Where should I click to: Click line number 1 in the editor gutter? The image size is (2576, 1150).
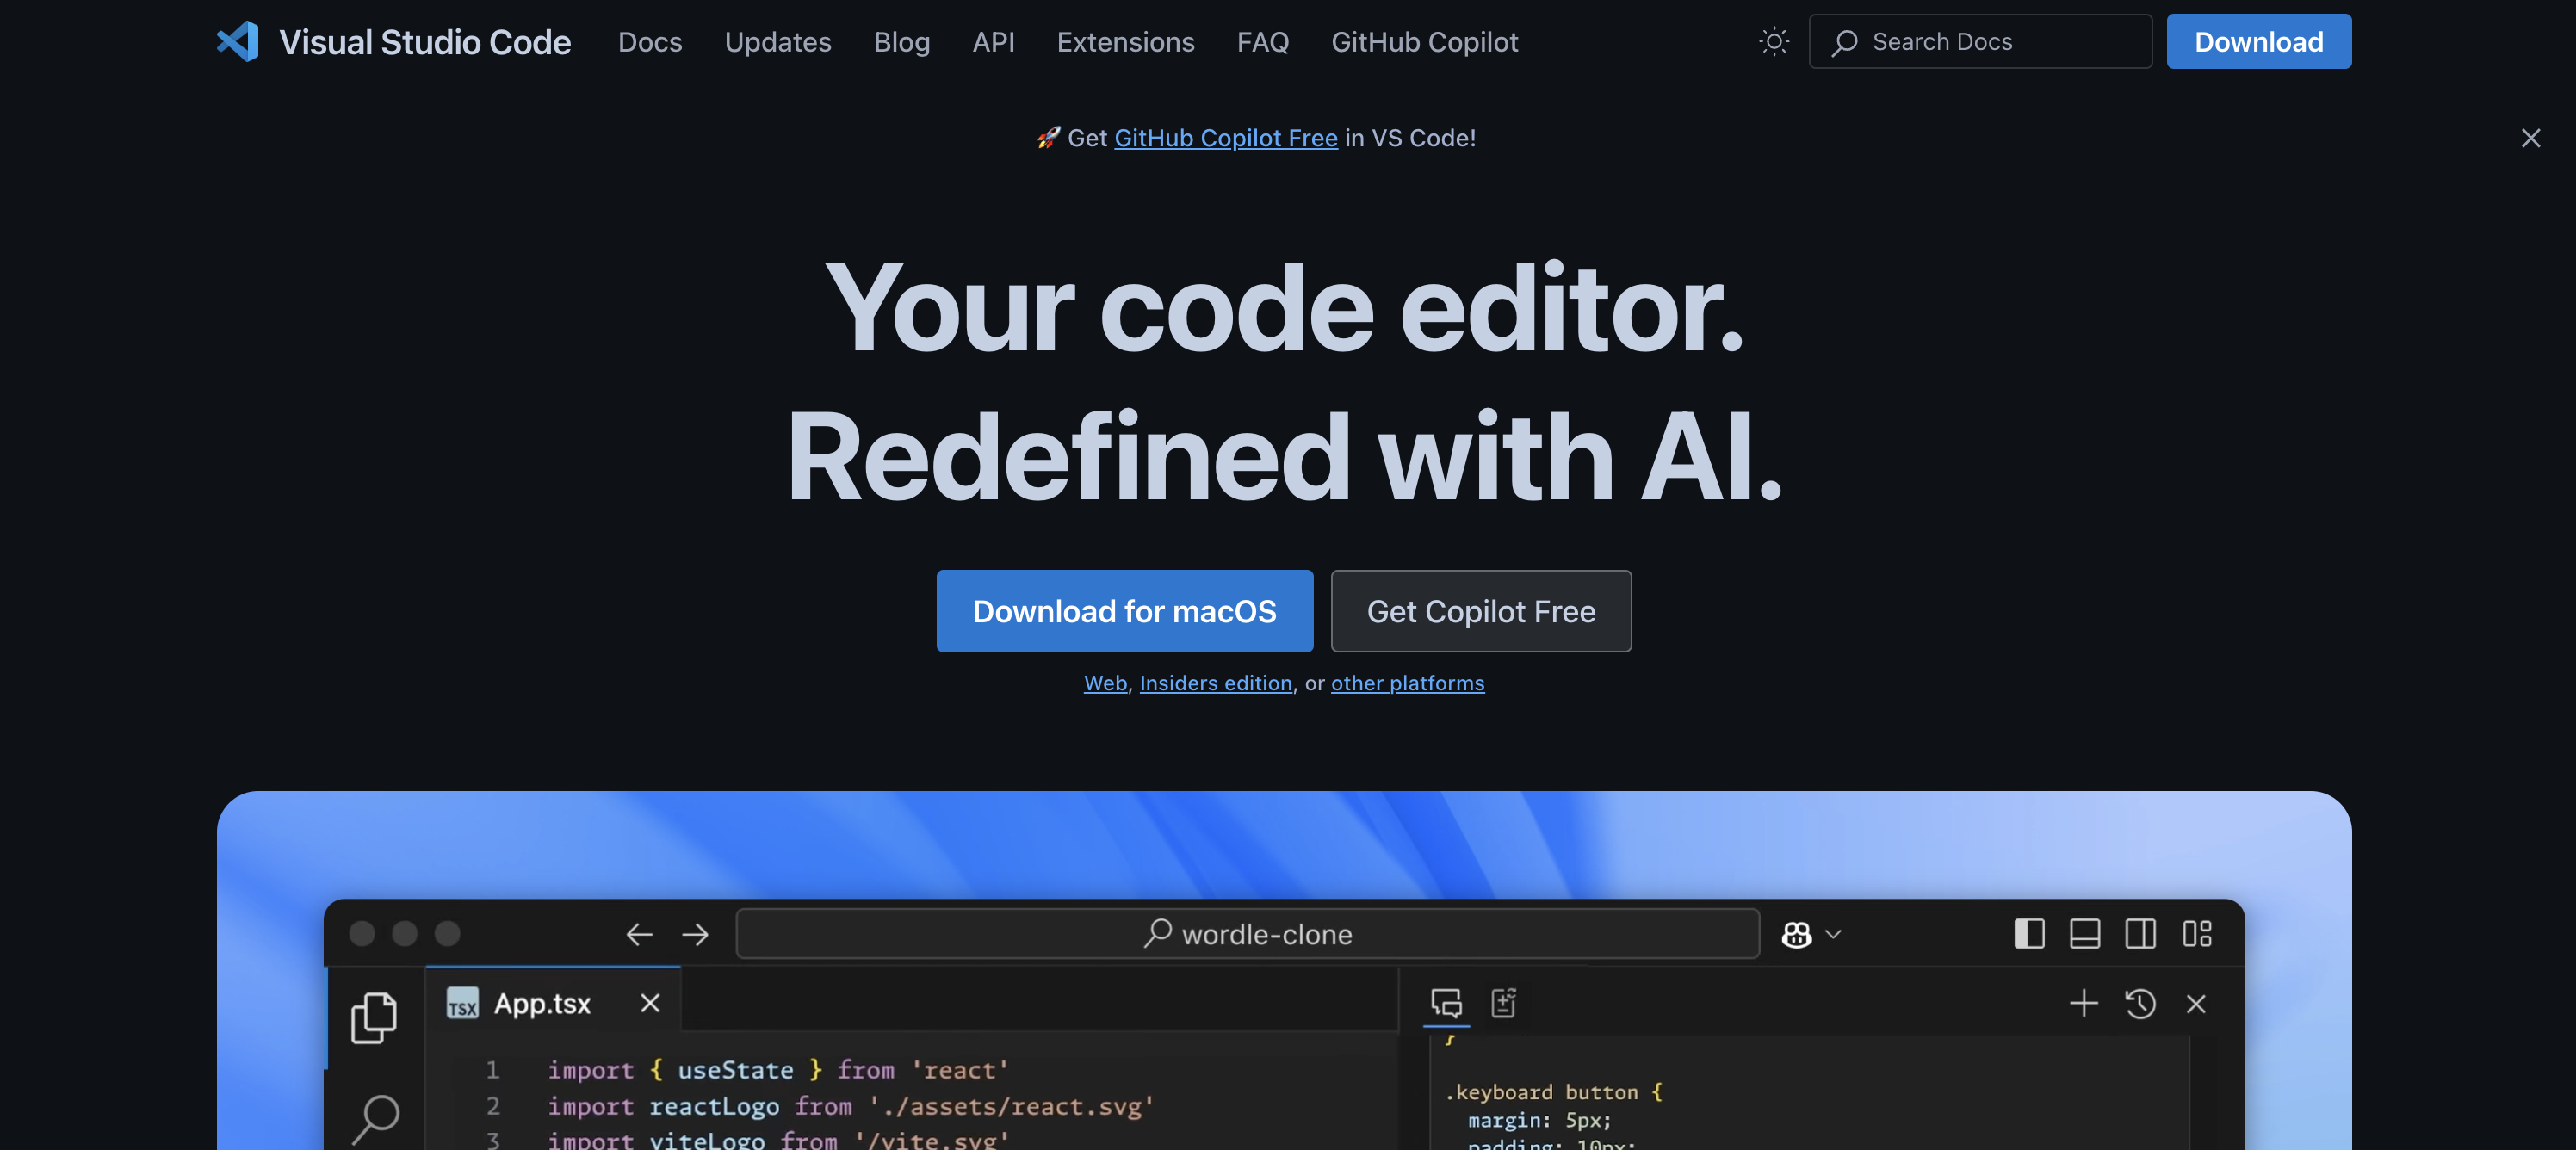tap(492, 1070)
